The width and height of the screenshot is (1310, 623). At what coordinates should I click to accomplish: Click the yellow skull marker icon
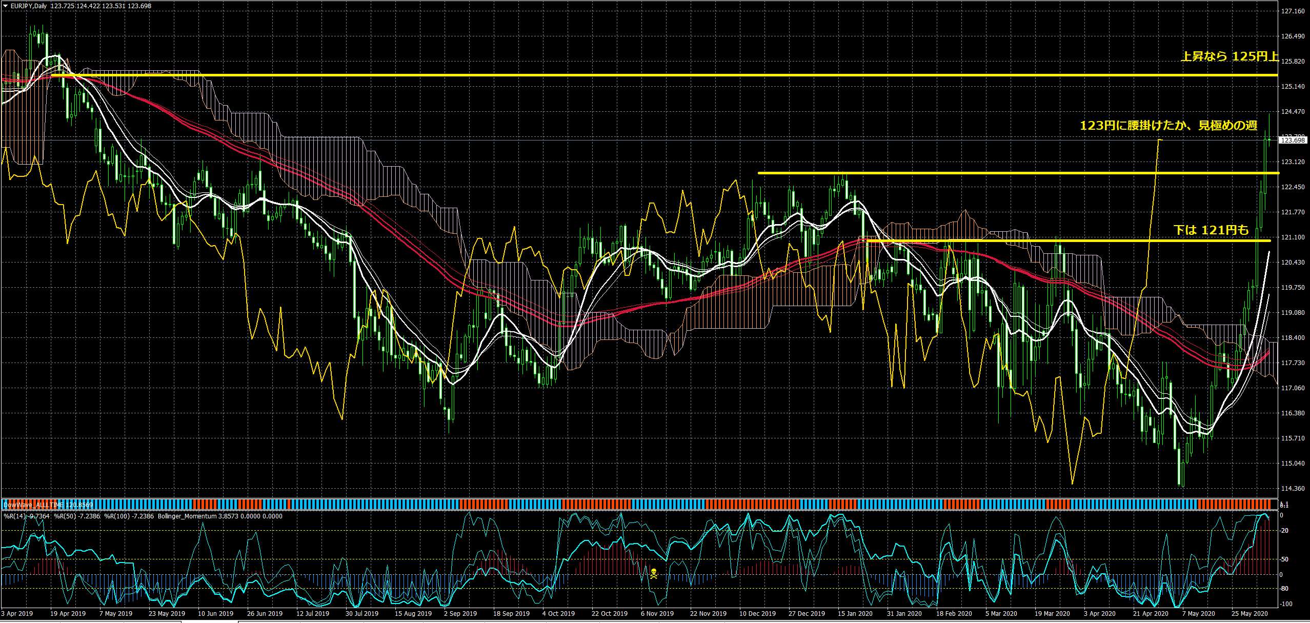(654, 573)
